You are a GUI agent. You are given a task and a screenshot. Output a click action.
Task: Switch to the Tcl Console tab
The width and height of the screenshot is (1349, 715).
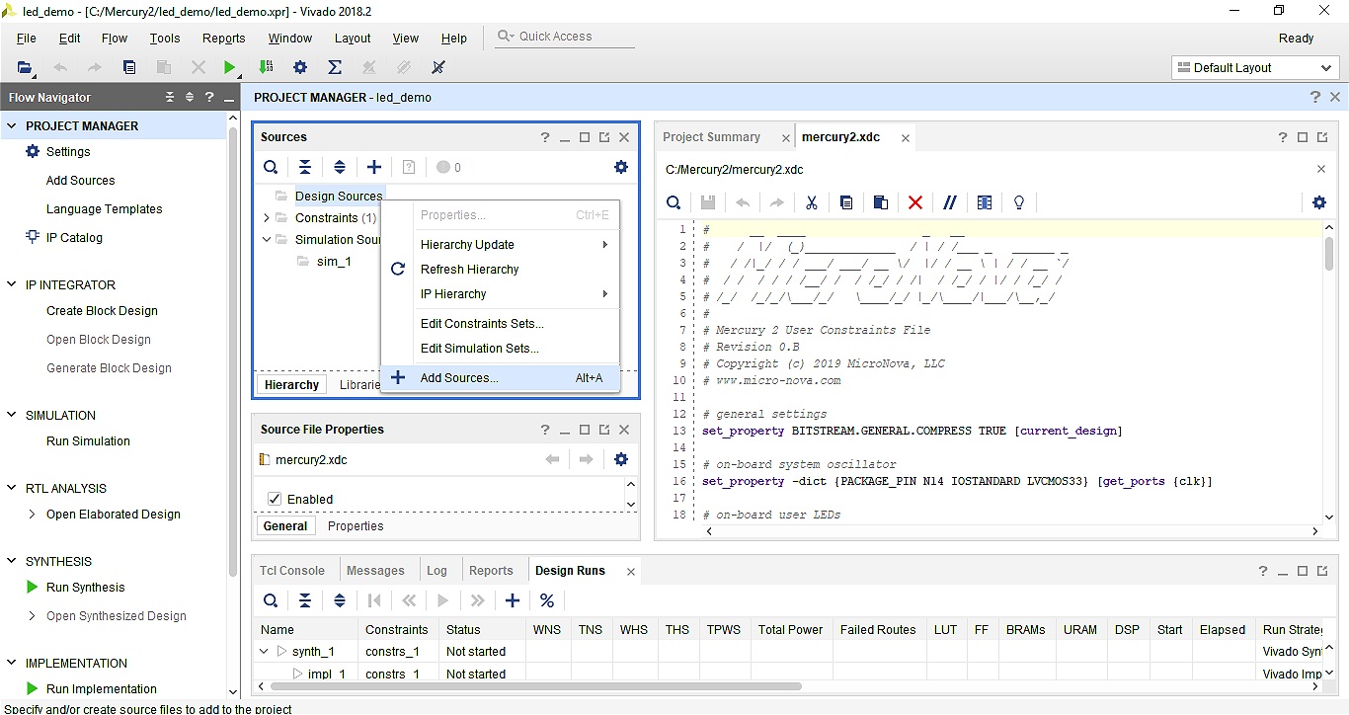click(x=292, y=570)
